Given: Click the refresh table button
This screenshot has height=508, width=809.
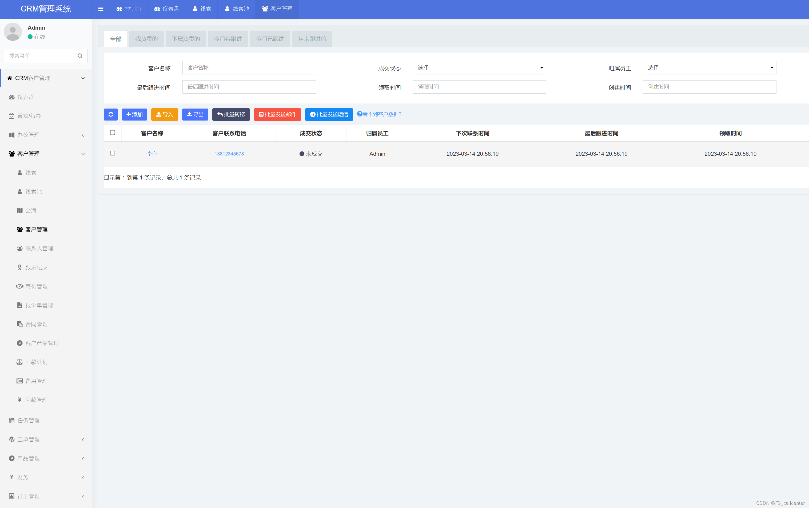Looking at the screenshot, I should click(111, 114).
